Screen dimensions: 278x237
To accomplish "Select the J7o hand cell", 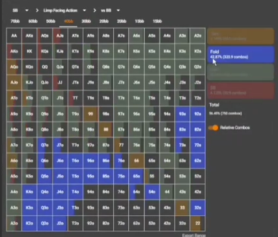I will tap(60, 145).
